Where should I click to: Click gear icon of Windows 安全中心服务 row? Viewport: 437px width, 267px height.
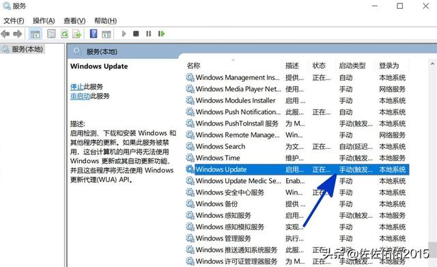click(190, 193)
